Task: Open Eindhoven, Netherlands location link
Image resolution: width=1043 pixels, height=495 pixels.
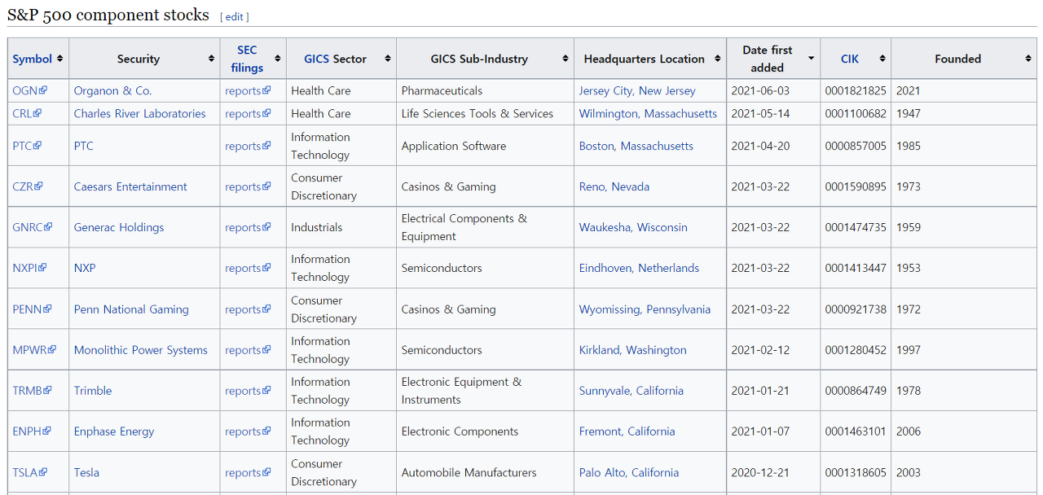Action: coord(639,268)
